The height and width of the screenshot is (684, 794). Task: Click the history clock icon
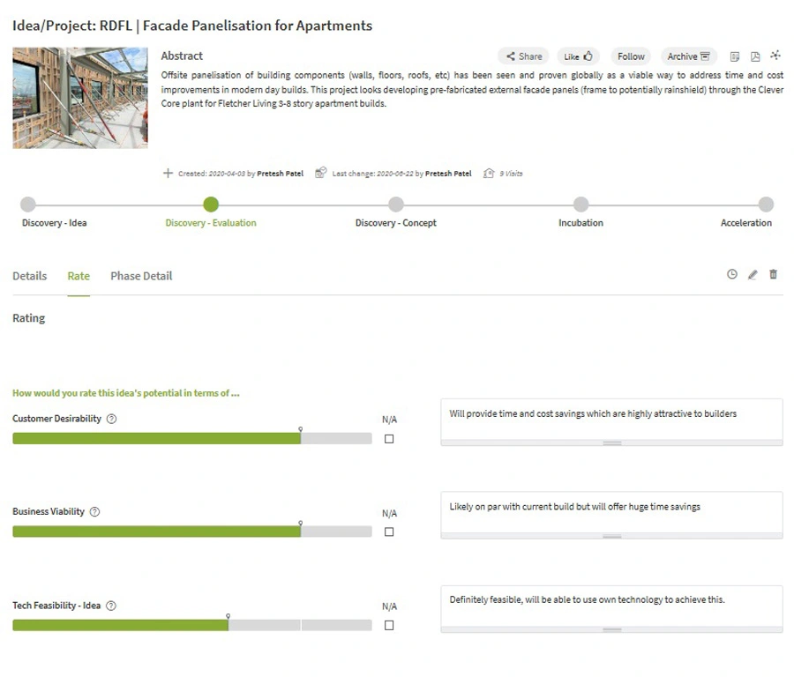tap(731, 274)
